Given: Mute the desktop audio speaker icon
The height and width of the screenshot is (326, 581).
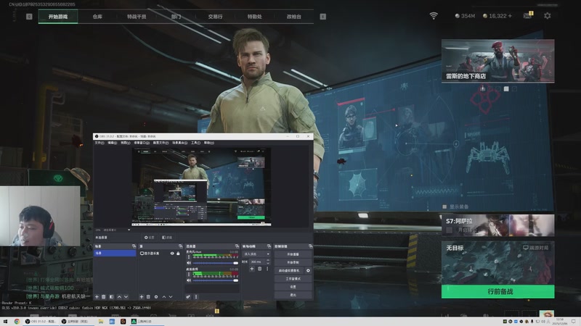Looking at the screenshot, I should [x=189, y=280].
